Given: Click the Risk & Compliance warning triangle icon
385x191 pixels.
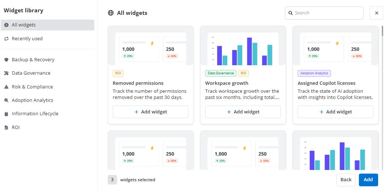Looking at the screenshot, I should pyautogui.click(x=6, y=87).
